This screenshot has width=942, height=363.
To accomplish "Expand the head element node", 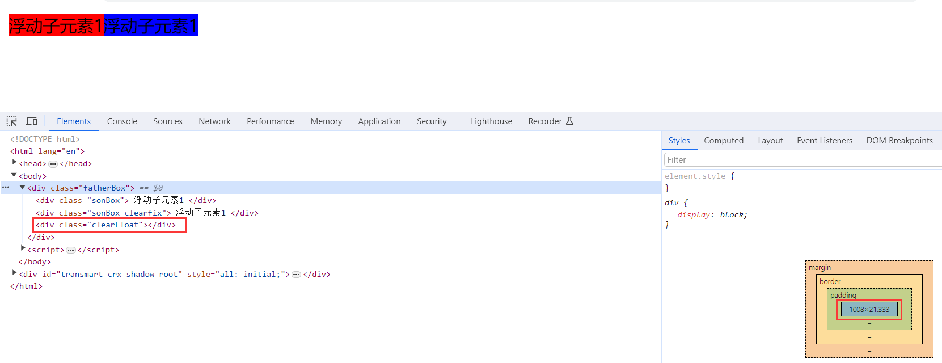I will click(14, 163).
